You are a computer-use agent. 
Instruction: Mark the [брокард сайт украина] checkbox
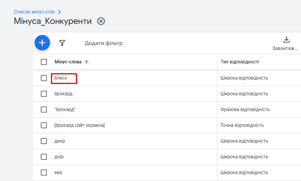pyautogui.click(x=44, y=125)
